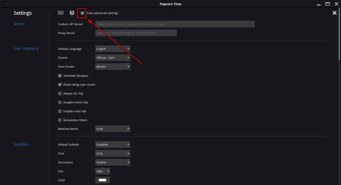Close the Popcorn Time window
The height and width of the screenshot is (185, 341).
click(x=337, y=4)
